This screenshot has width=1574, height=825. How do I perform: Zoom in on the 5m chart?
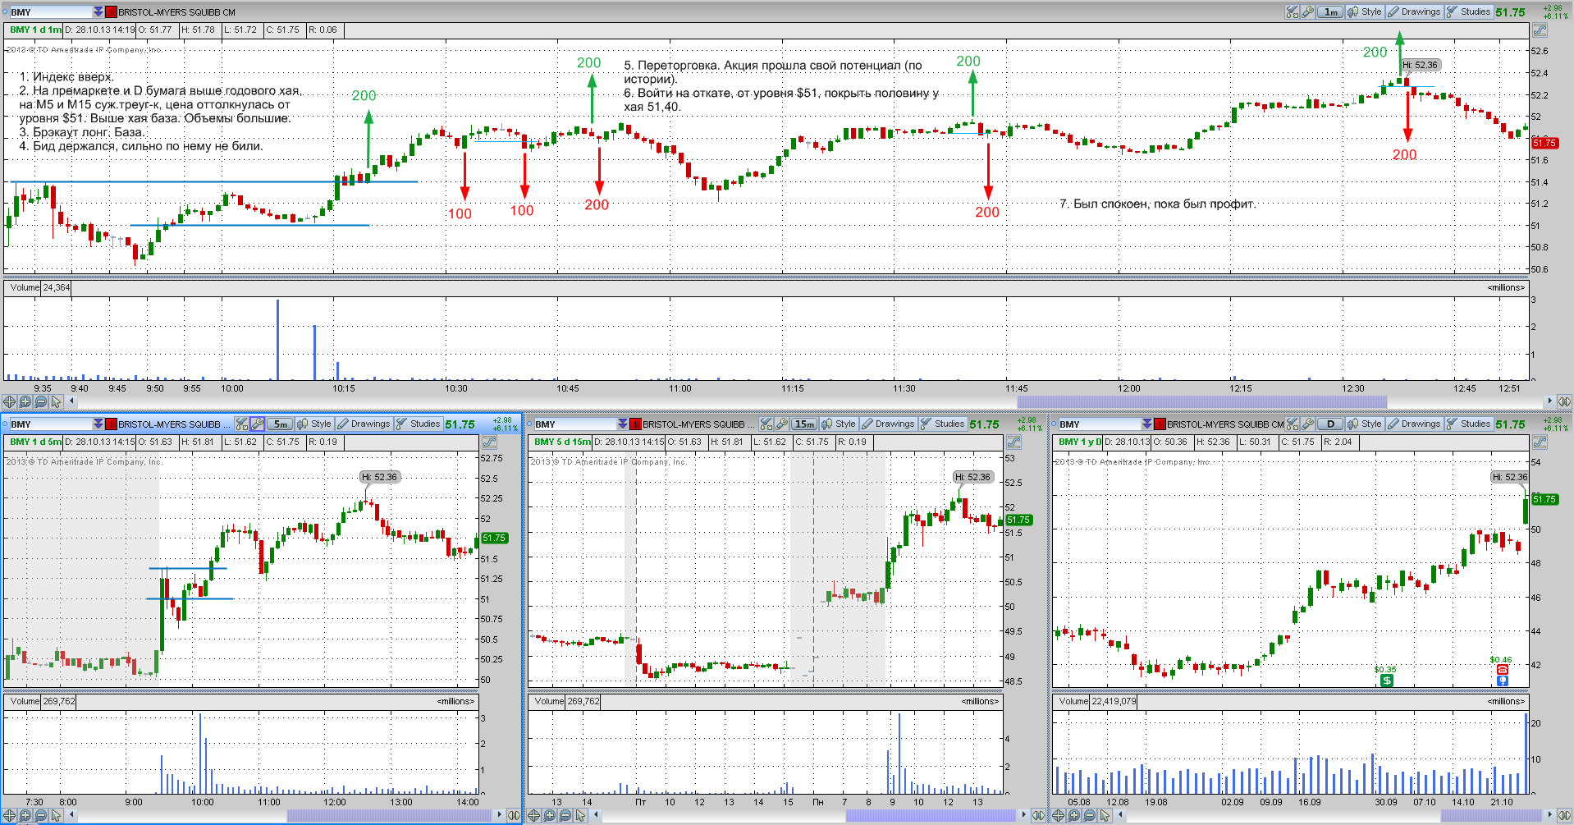tap(25, 815)
